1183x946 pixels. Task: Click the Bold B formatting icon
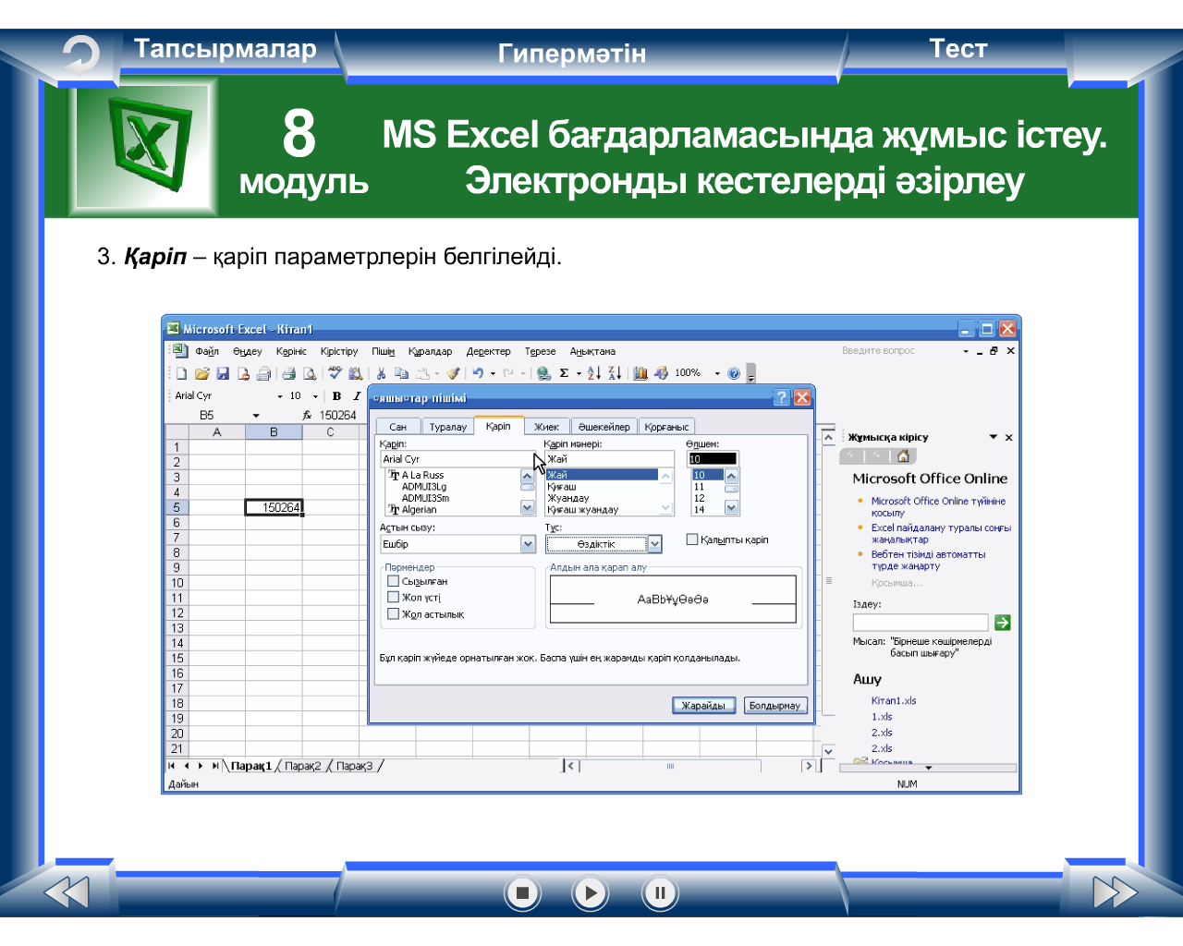336,395
